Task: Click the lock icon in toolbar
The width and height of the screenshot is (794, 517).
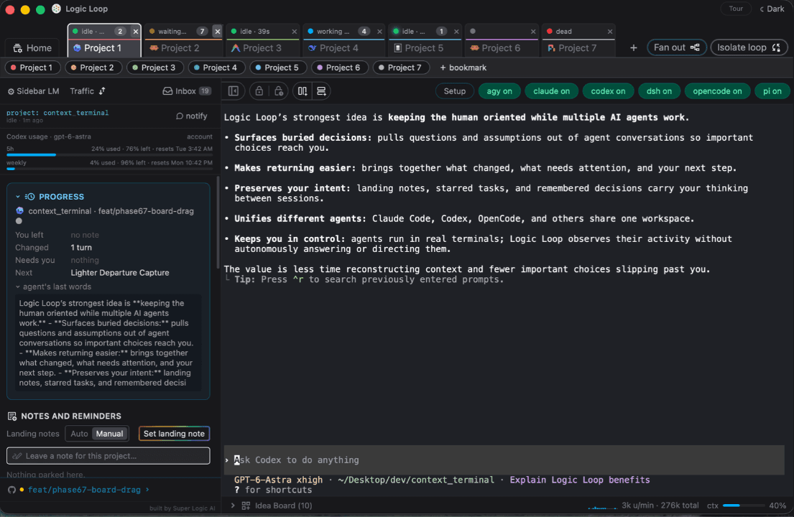Action: (259, 91)
